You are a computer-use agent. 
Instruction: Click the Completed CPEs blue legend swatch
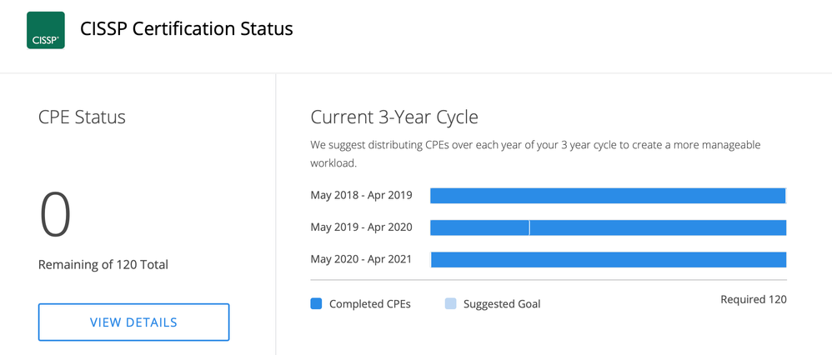pyautogui.click(x=316, y=304)
